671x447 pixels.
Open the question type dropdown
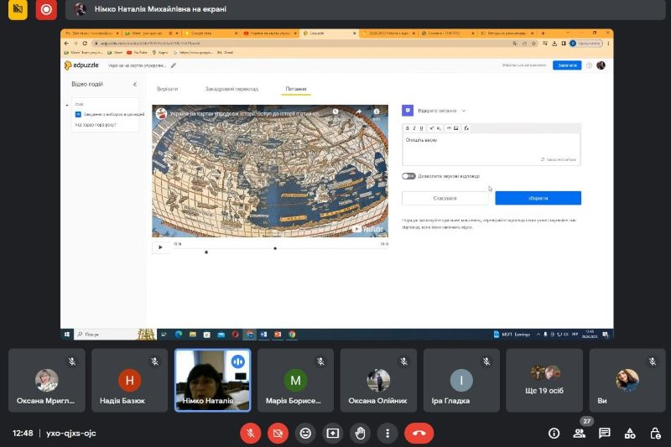coord(442,111)
